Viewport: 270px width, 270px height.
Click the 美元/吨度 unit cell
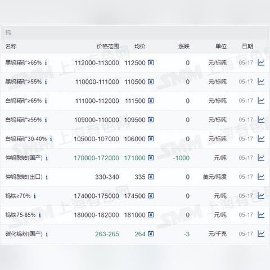pos(215,177)
